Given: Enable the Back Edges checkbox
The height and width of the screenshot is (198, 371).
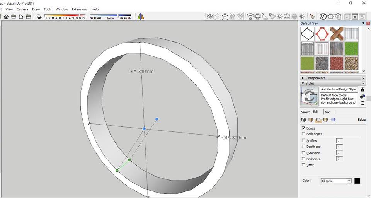Looking at the screenshot, I should tap(303, 134).
